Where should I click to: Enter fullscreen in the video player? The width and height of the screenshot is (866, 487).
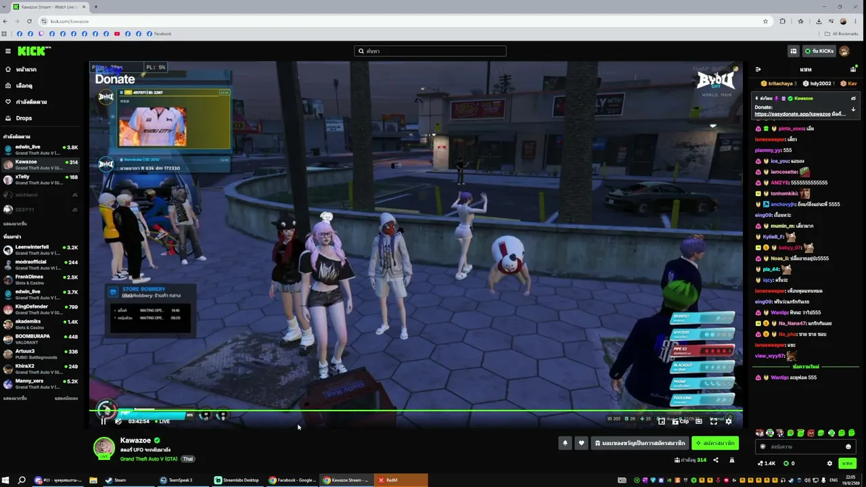coord(713,421)
